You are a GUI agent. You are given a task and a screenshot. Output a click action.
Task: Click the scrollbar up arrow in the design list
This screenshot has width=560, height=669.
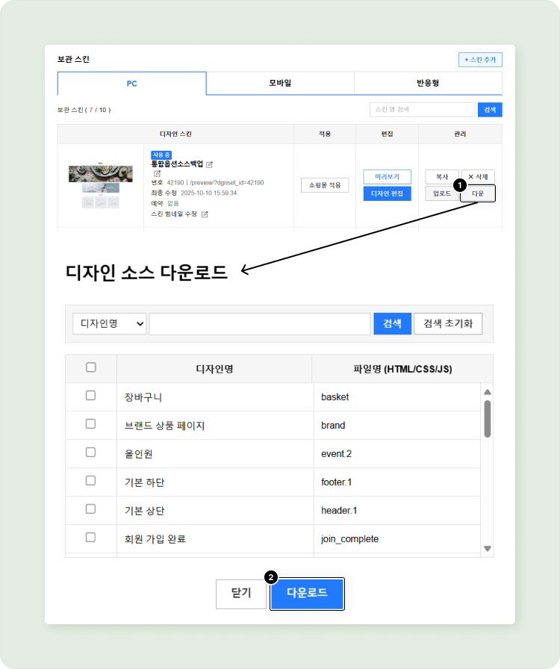tap(488, 392)
